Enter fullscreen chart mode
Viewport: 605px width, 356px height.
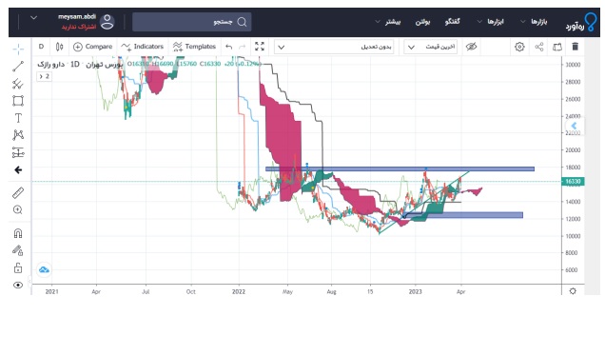tap(260, 47)
